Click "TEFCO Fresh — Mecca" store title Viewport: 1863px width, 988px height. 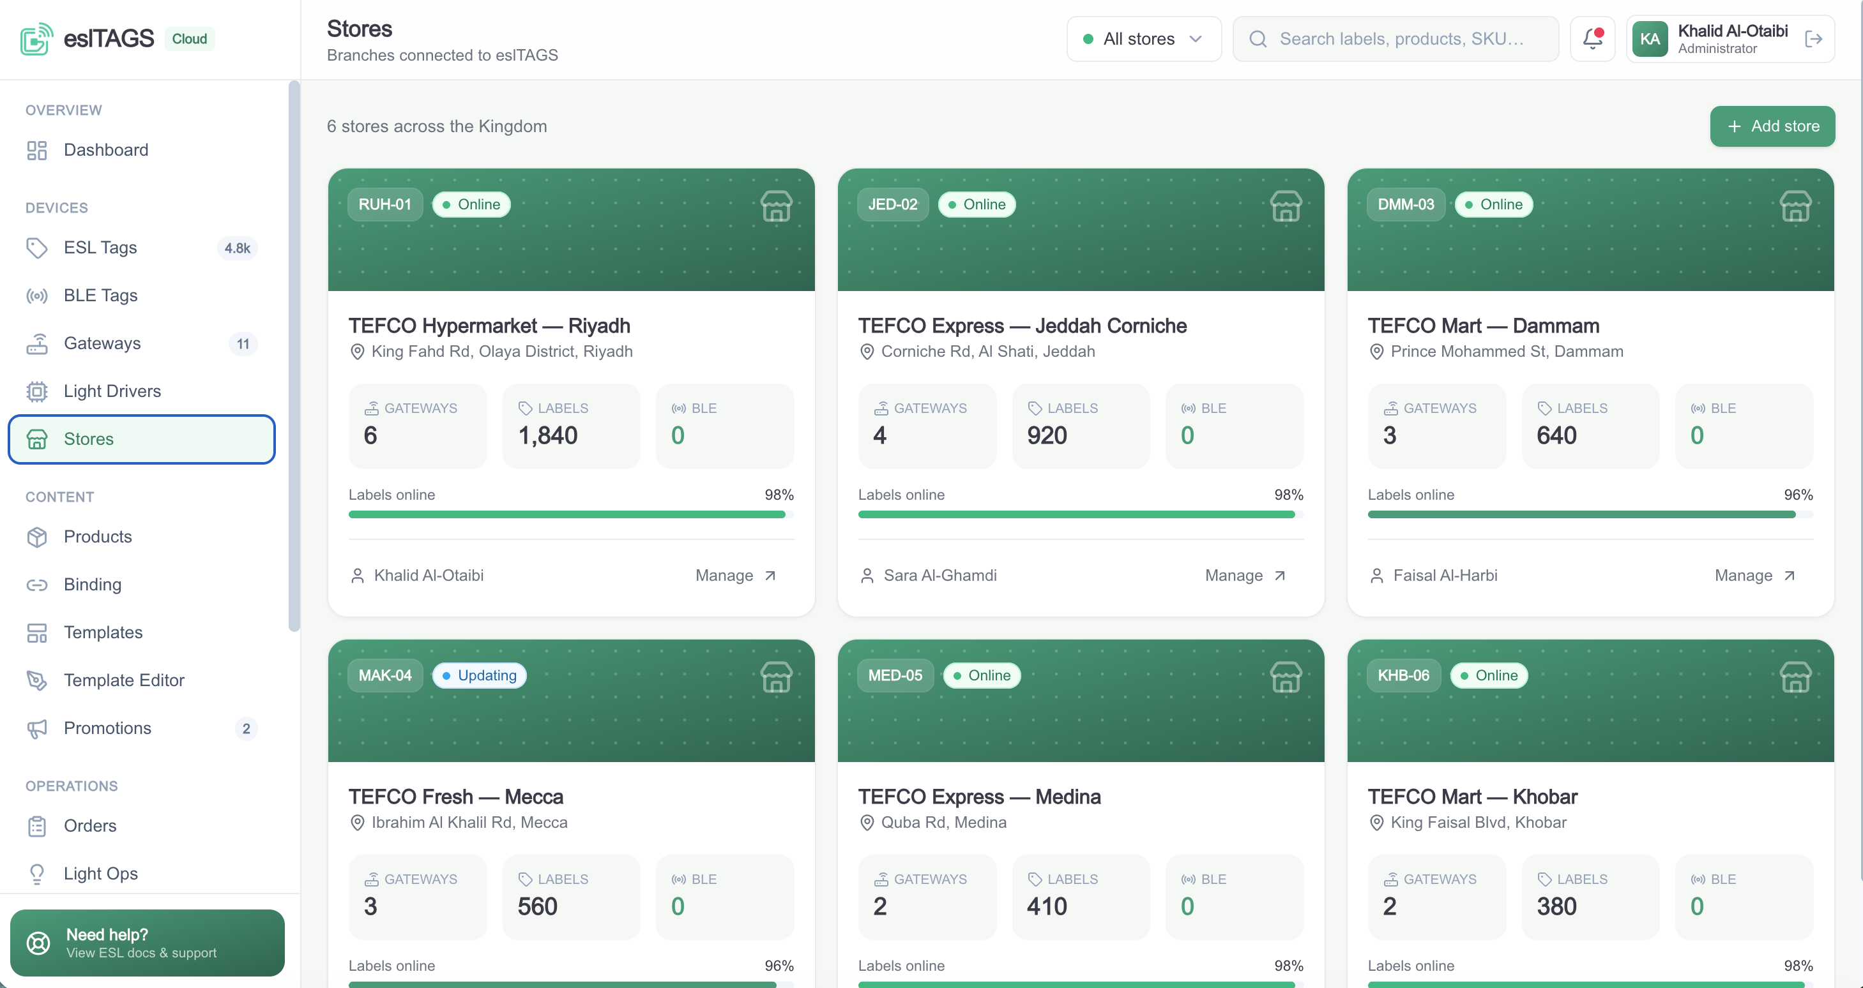[x=455, y=797]
